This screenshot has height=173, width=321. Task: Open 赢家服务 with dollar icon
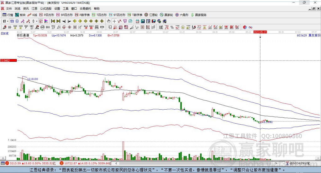click(x=198, y=15)
